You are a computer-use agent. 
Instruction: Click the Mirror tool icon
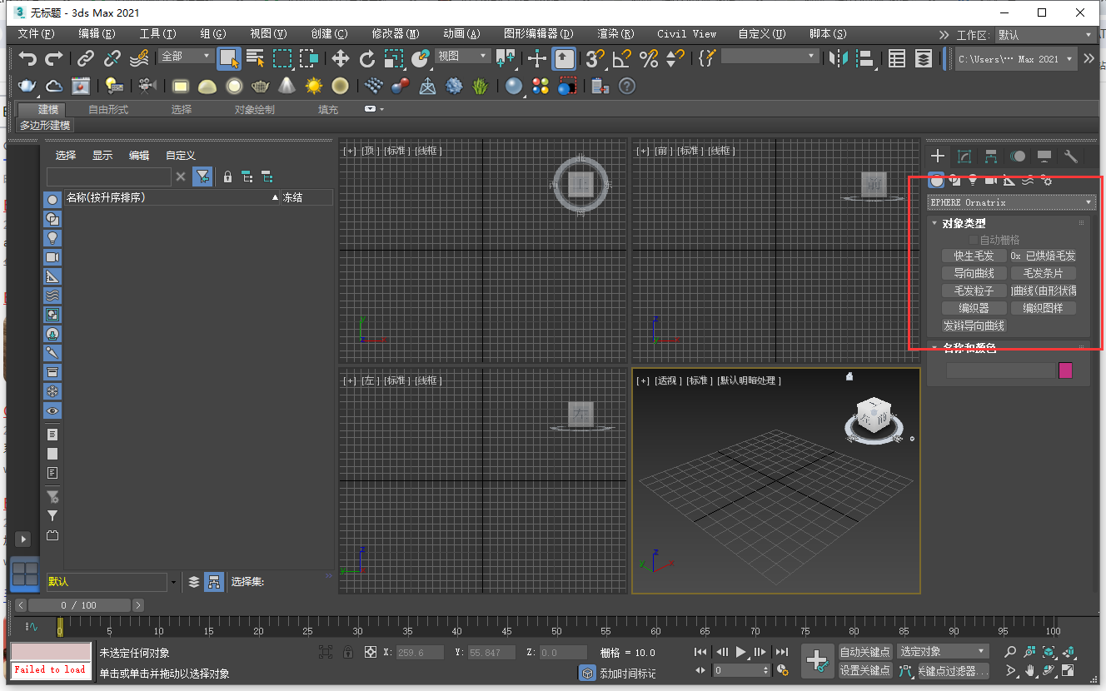tap(839, 58)
